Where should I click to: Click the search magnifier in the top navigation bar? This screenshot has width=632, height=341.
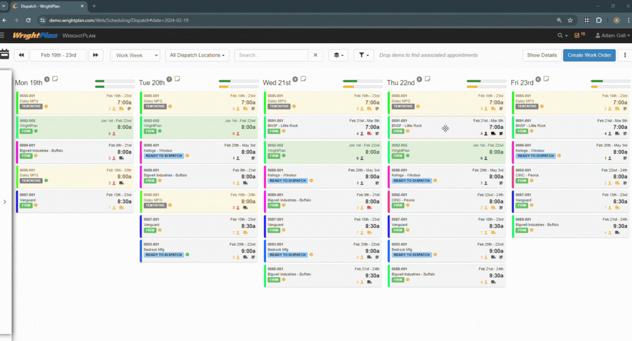point(560,35)
